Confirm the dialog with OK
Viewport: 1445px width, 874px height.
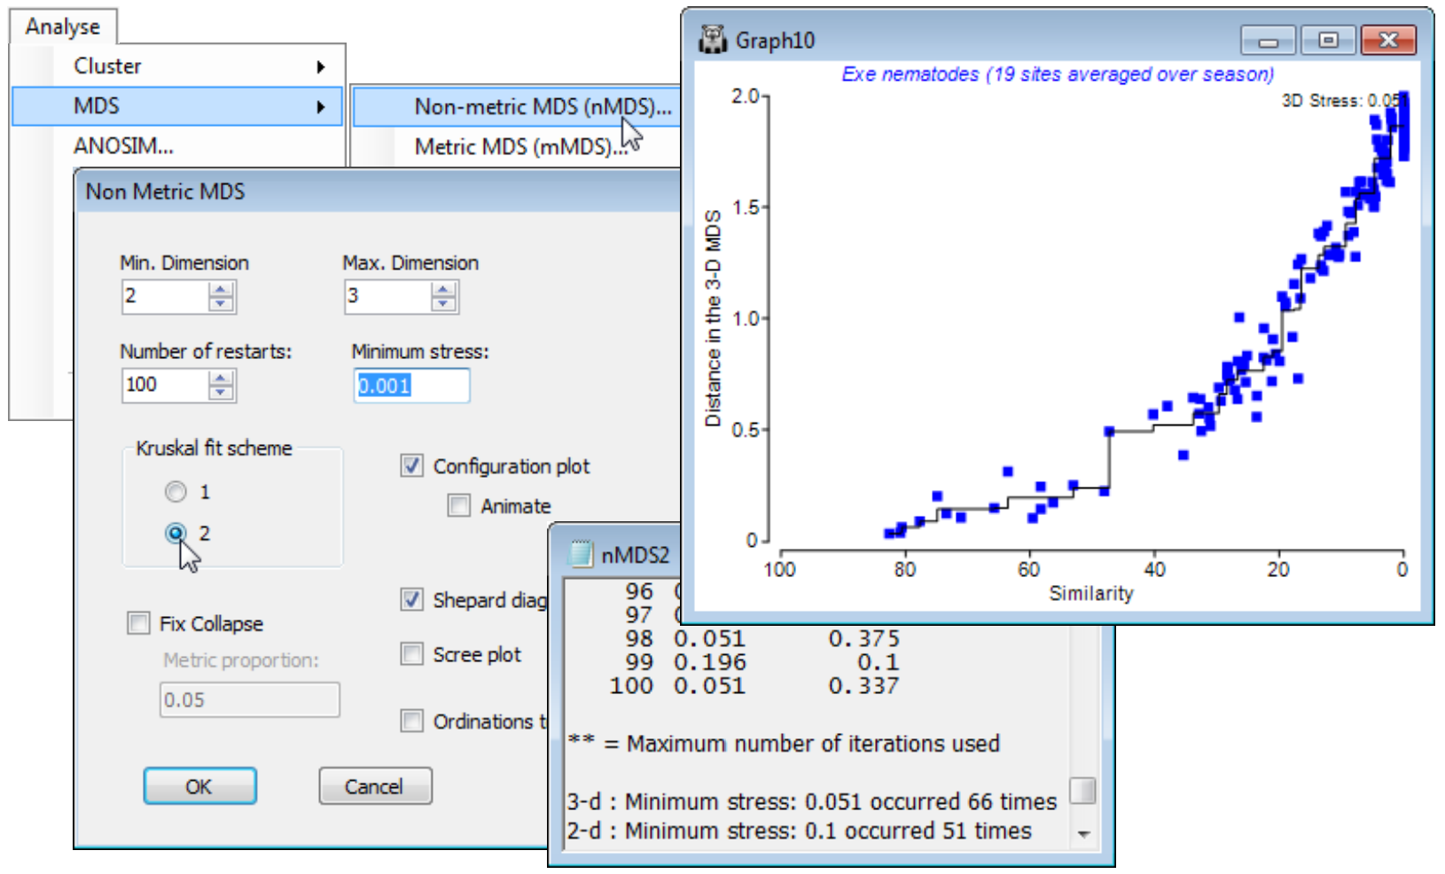click(x=199, y=786)
